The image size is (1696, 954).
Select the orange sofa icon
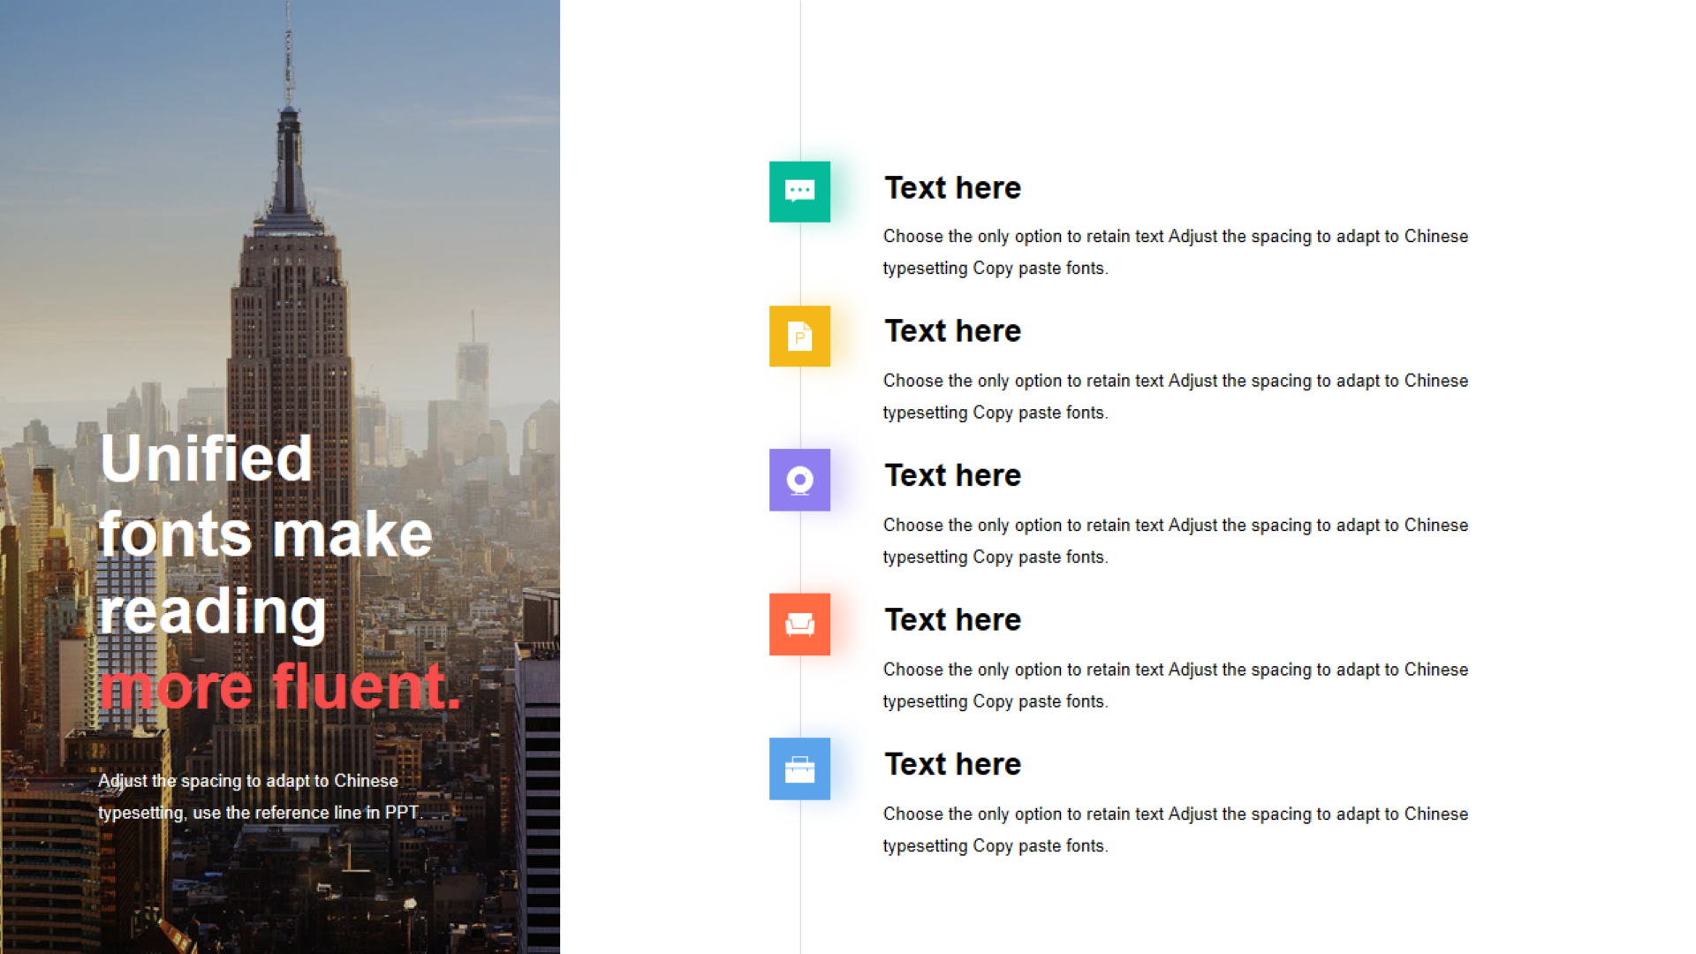(799, 625)
